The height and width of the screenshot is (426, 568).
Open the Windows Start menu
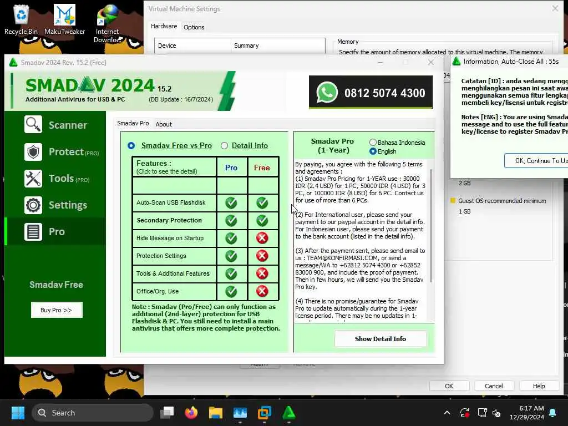tap(18, 413)
